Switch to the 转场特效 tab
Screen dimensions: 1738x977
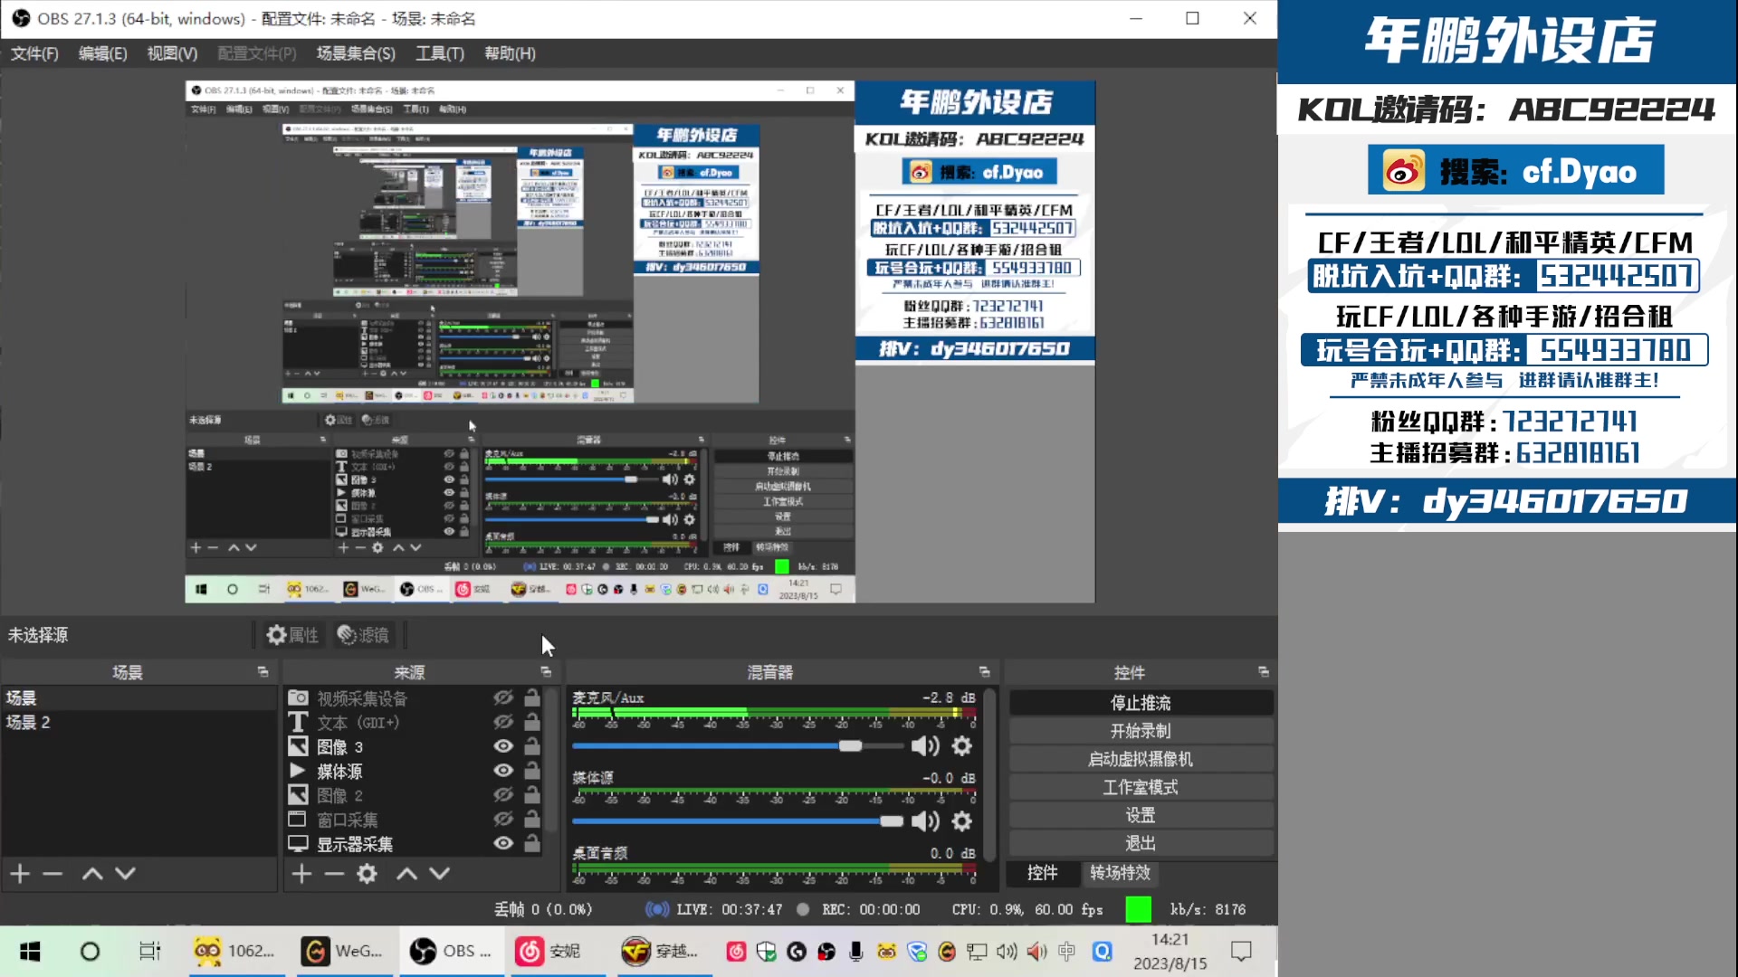[1120, 873]
